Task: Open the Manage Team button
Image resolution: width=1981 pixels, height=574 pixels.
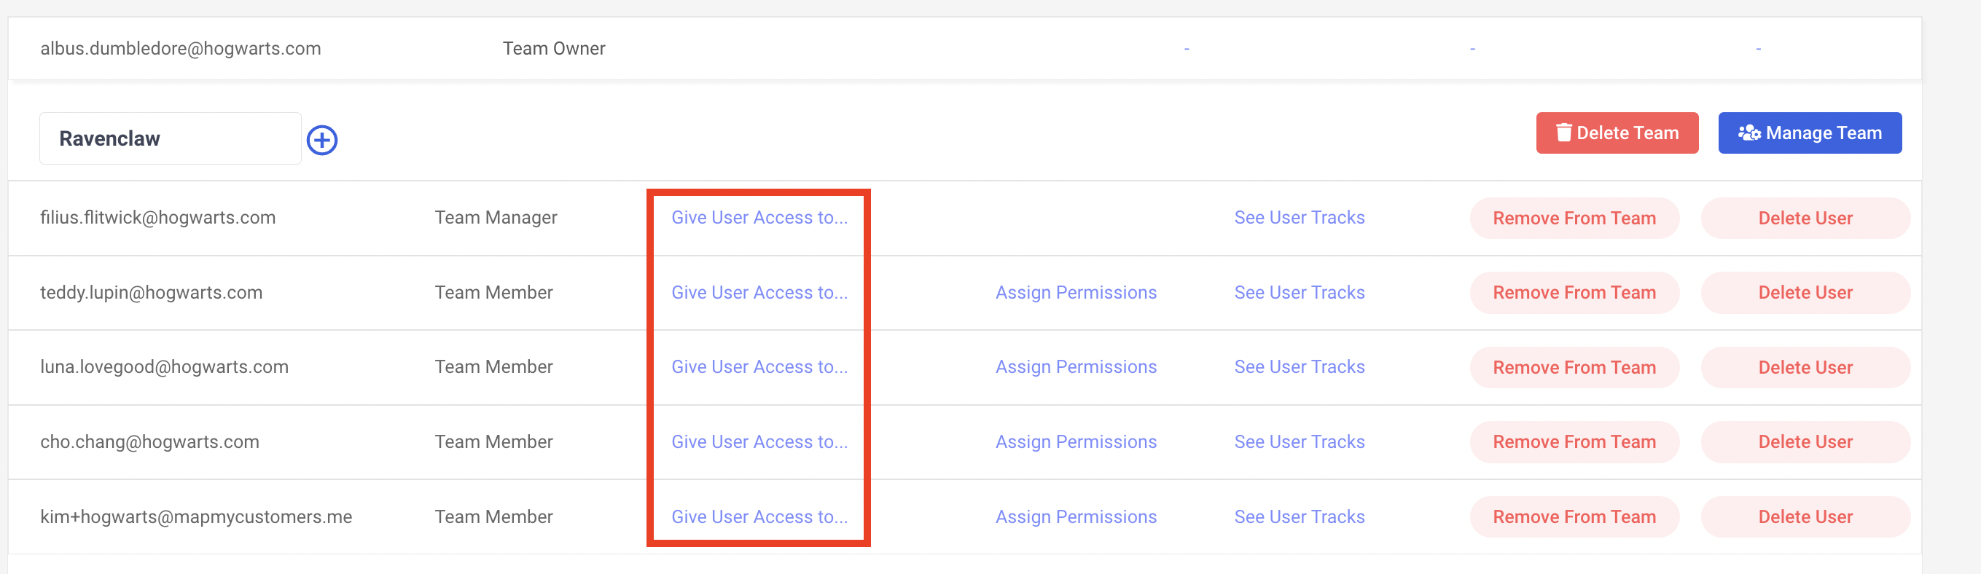Action: pyautogui.click(x=1810, y=133)
